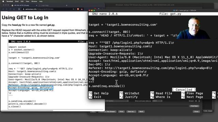Click '^V Next Page' in nano shortcut bar

(x=192, y=97)
